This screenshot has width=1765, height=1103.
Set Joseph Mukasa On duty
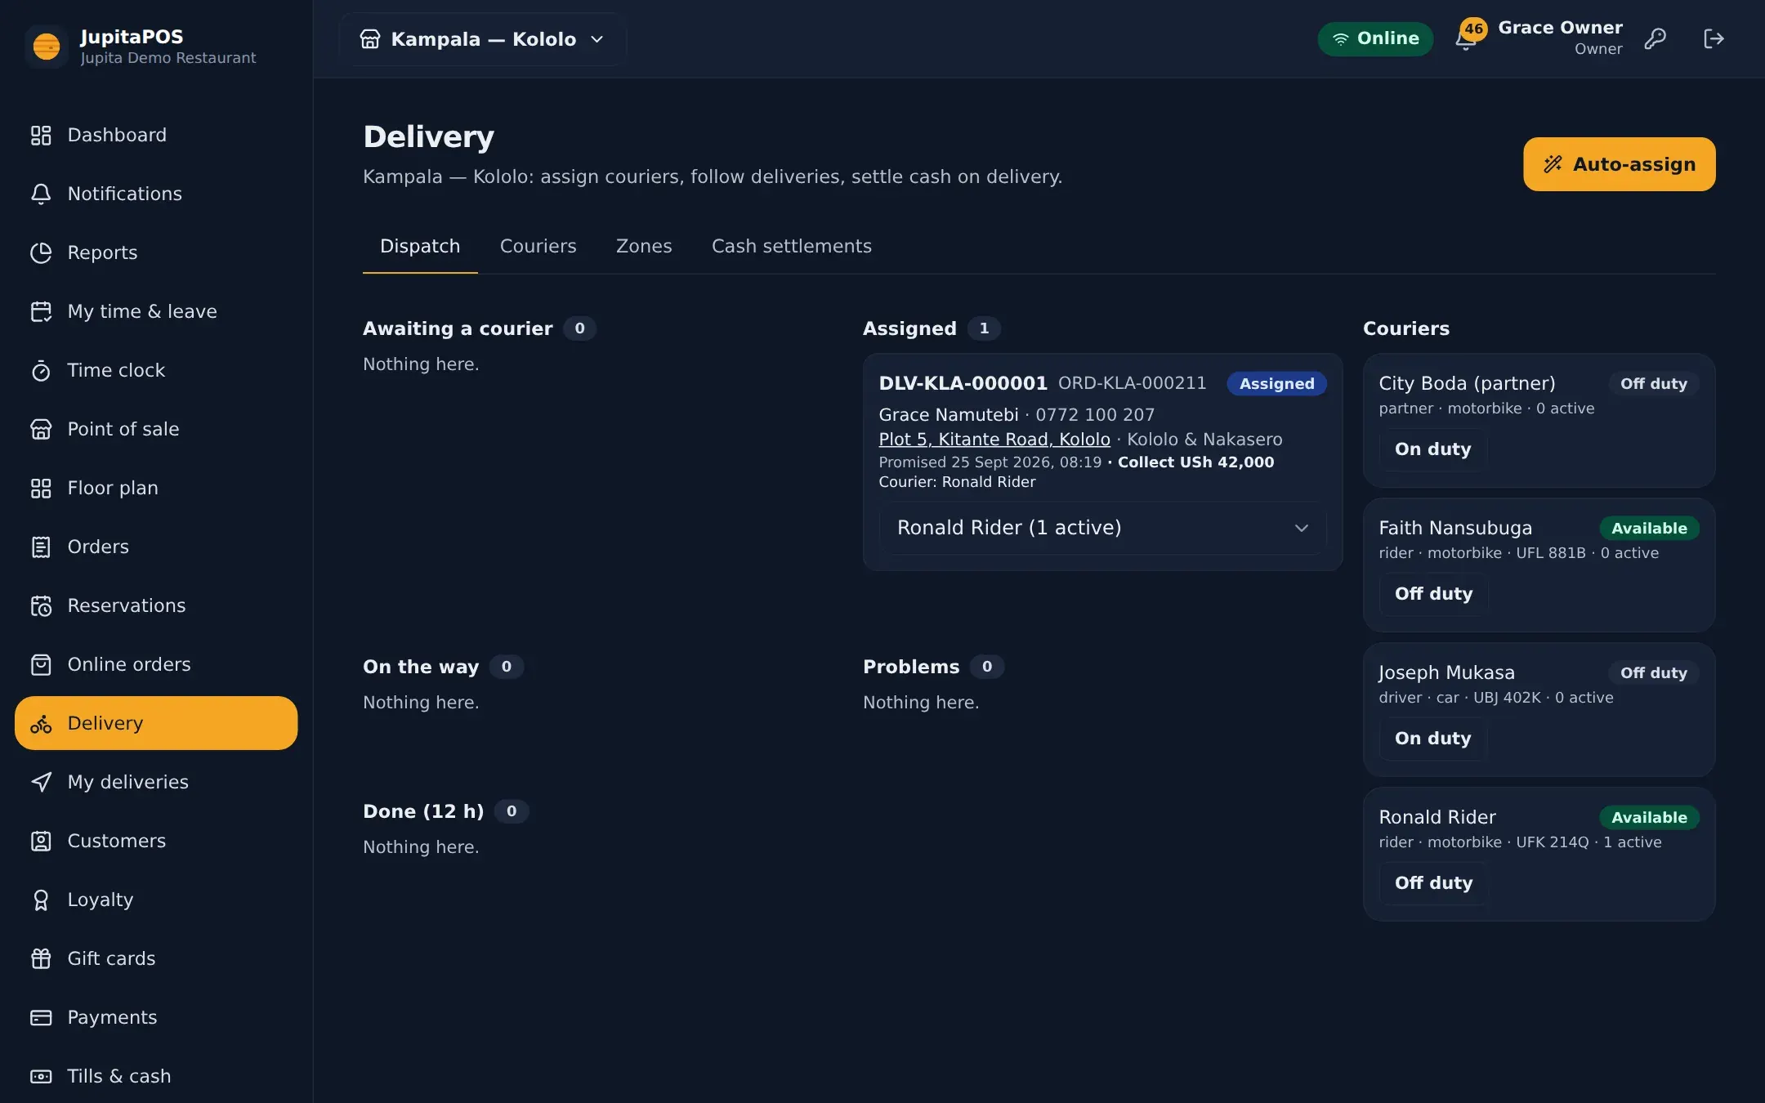click(x=1432, y=739)
